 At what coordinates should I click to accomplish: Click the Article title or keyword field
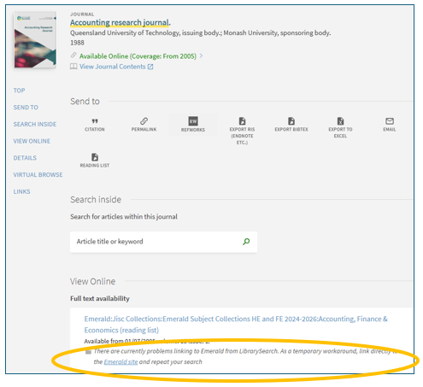(163, 242)
